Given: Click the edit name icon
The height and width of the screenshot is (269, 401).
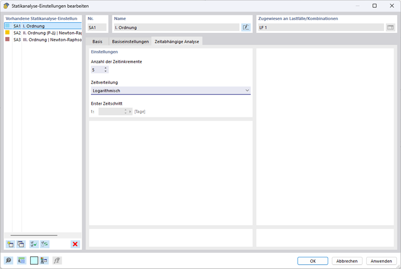Looking at the screenshot, I should (246, 27).
